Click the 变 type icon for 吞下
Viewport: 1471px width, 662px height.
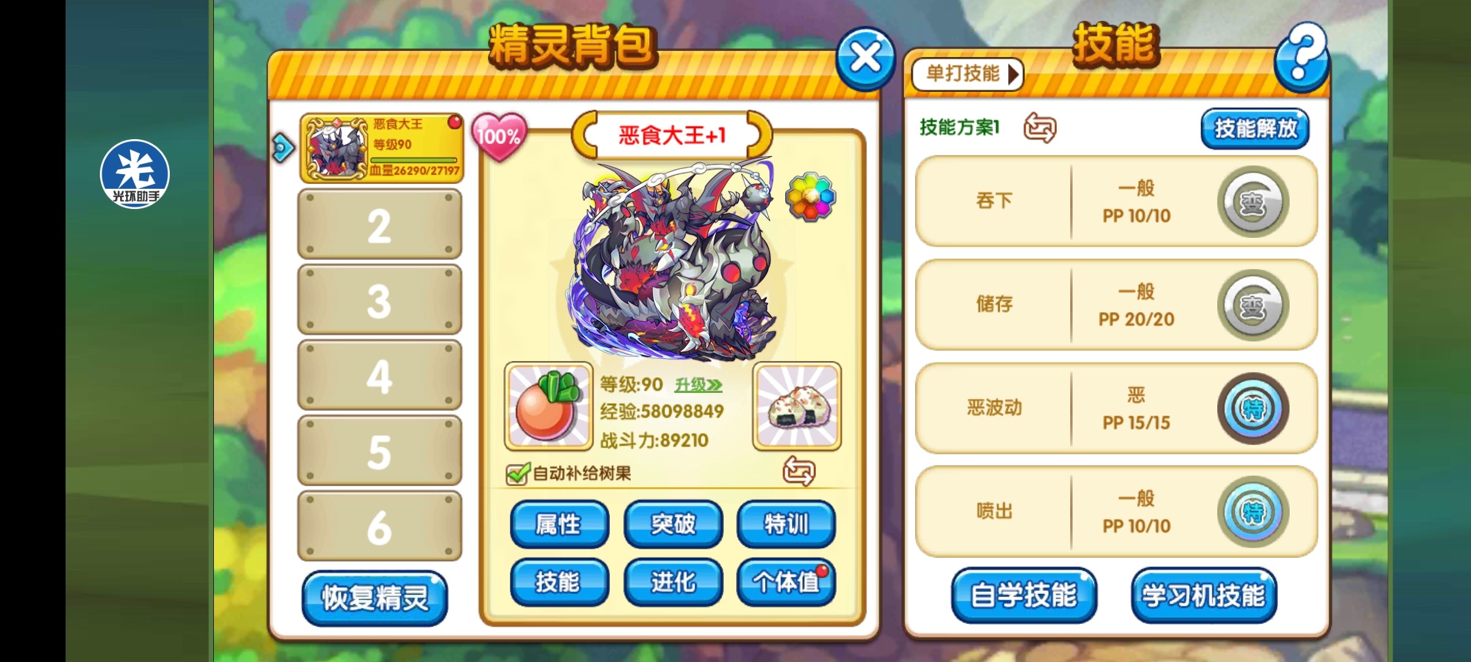[1253, 202]
